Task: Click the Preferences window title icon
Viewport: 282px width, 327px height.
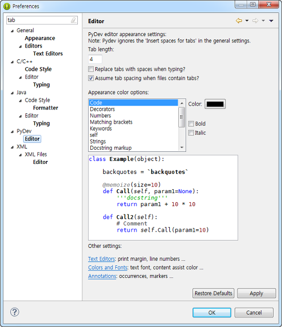Action: (x=7, y=6)
